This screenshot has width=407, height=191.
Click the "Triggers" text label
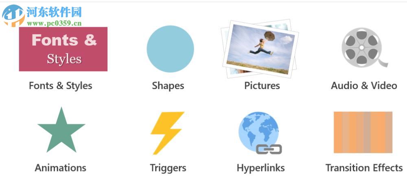tap(168, 168)
